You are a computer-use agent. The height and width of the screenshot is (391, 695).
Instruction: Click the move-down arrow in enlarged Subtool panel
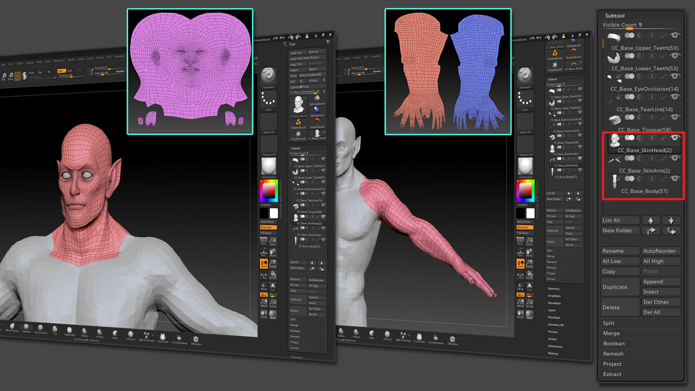tap(672, 220)
